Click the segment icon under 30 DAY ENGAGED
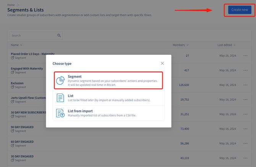The height and width of the screenshot is (167, 256). point(12,160)
